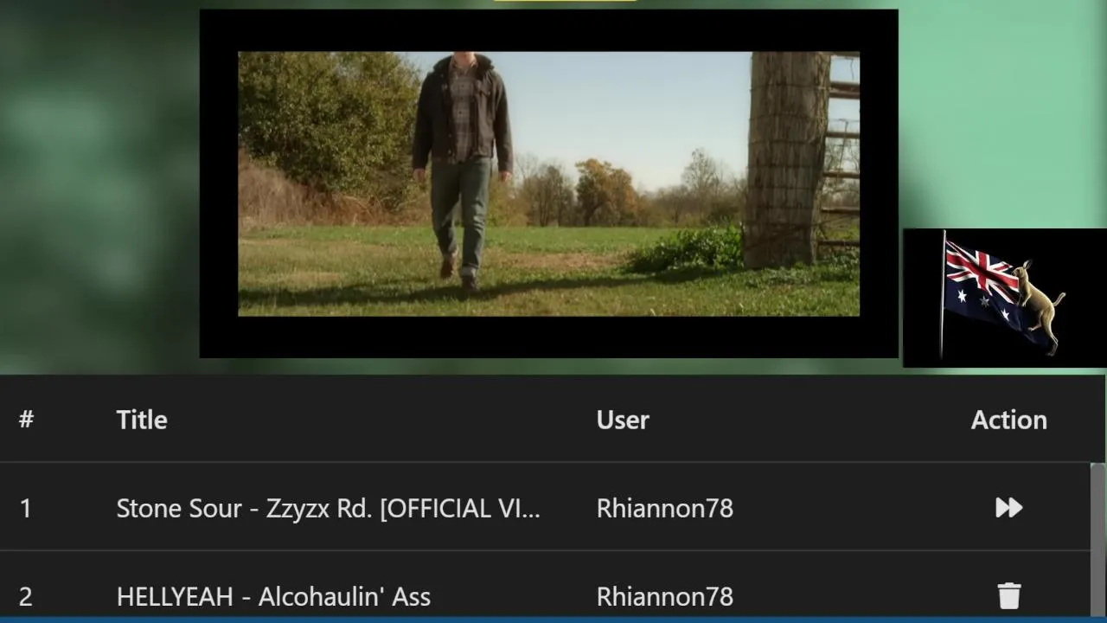Open the Stone Sour - Zzyzx Rd. song title
This screenshot has height=623, width=1107.
(328, 508)
